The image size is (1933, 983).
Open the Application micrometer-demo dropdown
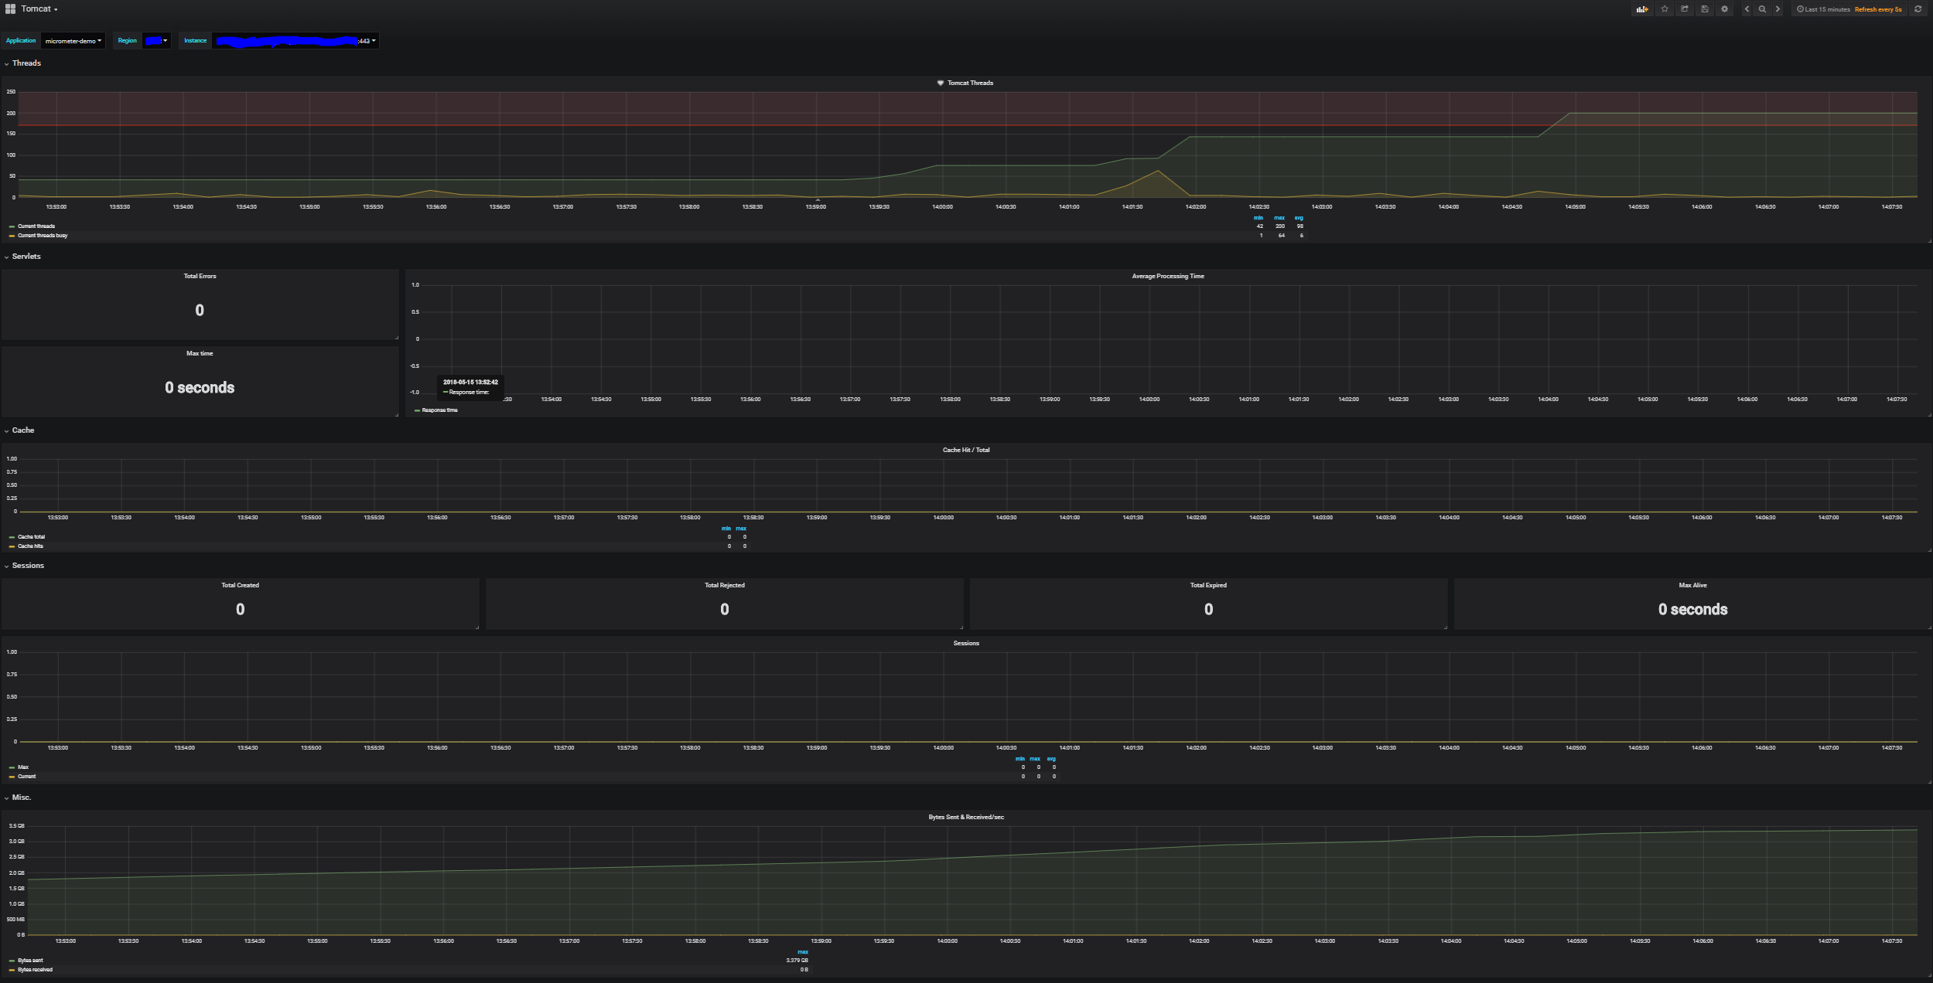(73, 41)
